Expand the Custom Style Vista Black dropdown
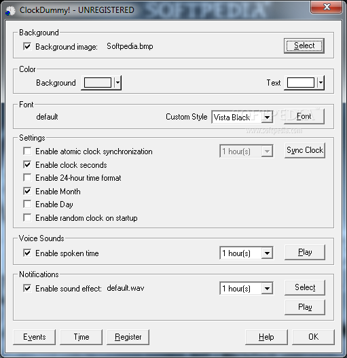This screenshot has width=347, height=358. point(267,118)
